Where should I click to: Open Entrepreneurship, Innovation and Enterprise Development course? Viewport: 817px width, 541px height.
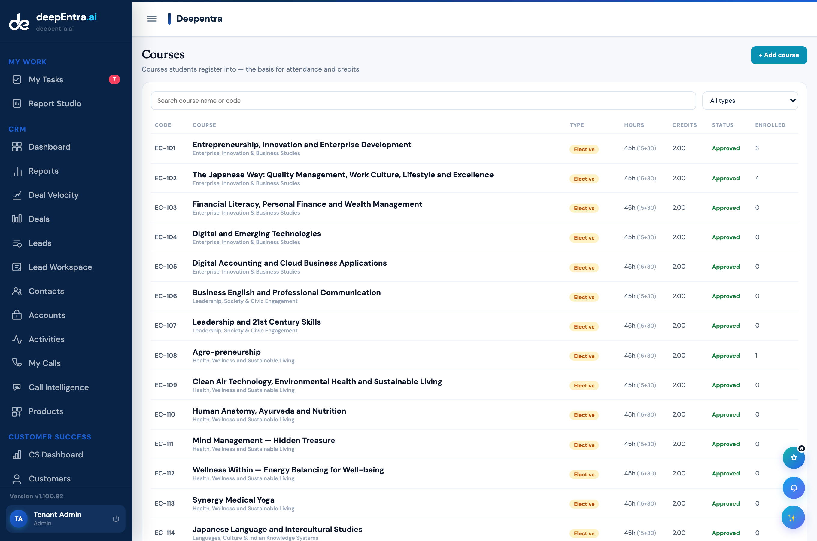(302, 145)
